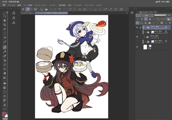Viewport: 172px width, 120px height.
Task: Select the Operation object tool
Action: click(5, 25)
